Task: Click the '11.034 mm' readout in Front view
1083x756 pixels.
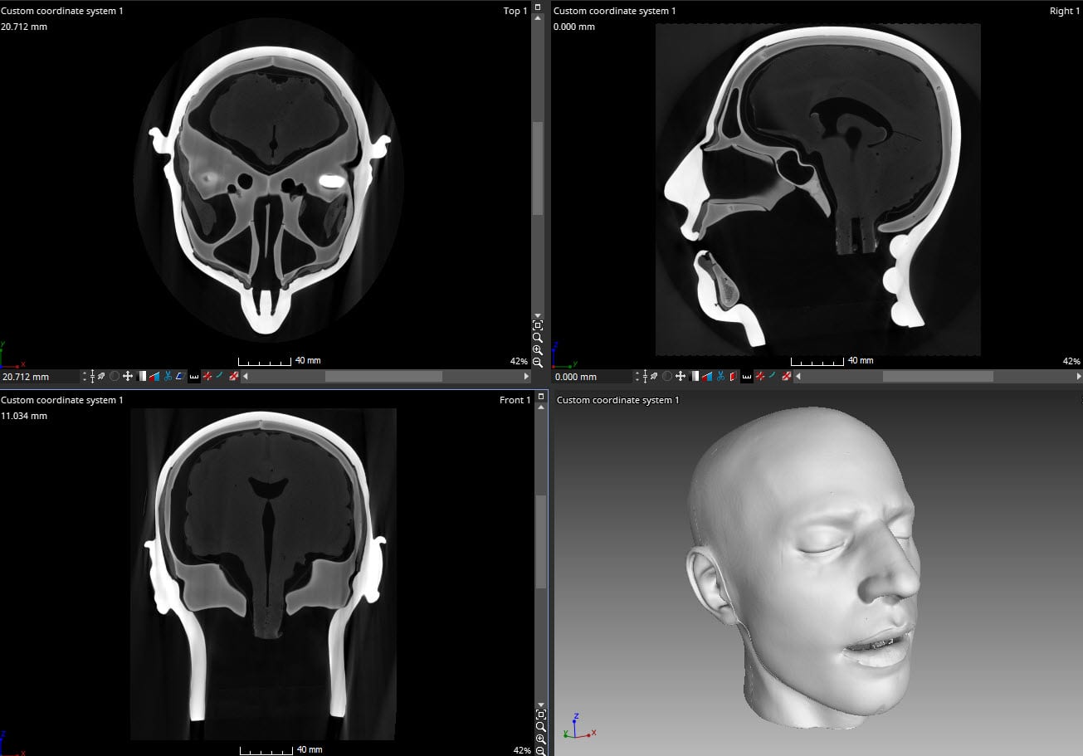Action: pyautogui.click(x=24, y=416)
